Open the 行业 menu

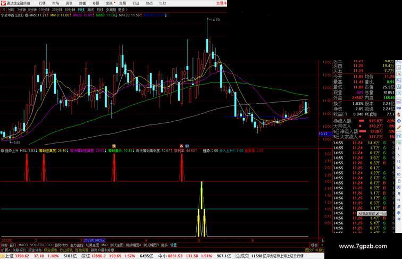(136, 3)
